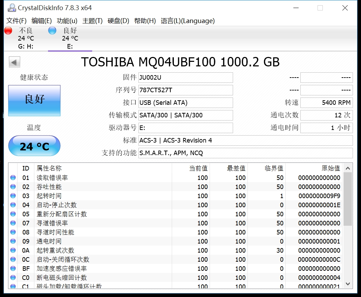
Task: Click the 良好 health status button
Action: pyautogui.click(x=34, y=100)
